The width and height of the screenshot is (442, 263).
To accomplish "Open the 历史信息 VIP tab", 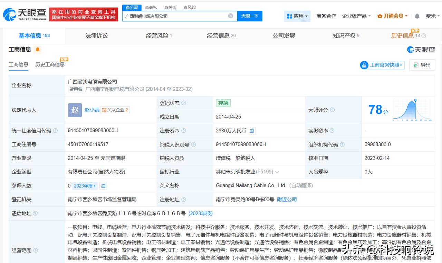I will coord(405,36).
